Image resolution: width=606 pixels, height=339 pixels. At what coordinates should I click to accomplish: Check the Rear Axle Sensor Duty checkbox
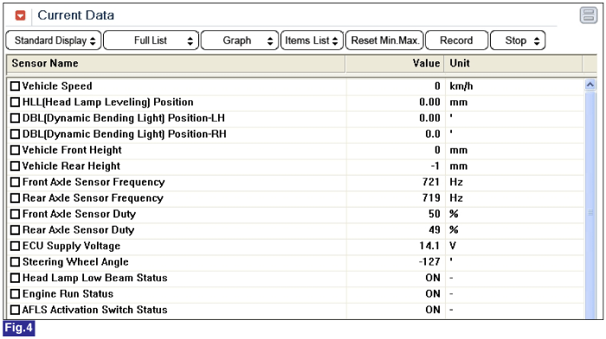coord(15,230)
